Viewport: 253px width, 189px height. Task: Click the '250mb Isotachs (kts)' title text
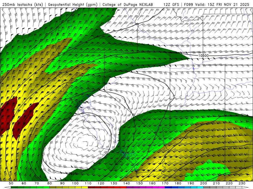click(x=23, y=5)
